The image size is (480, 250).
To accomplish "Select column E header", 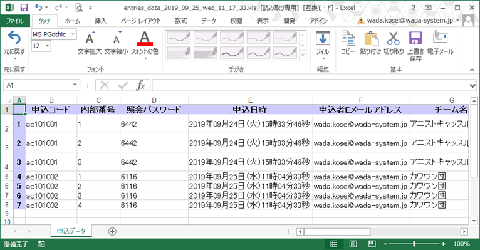I will point(250,100).
